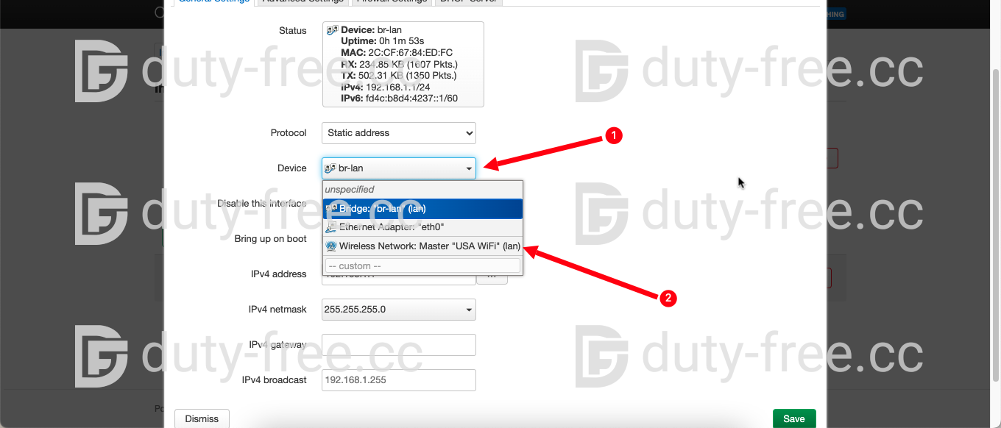The width and height of the screenshot is (1001, 428).
Task: Select the General Settings tab
Action: pos(214,1)
